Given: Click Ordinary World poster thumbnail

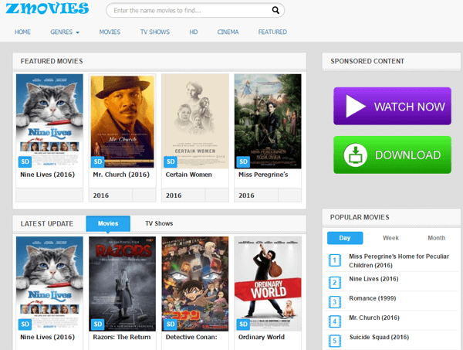Looking at the screenshot, I should tap(268, 284).
